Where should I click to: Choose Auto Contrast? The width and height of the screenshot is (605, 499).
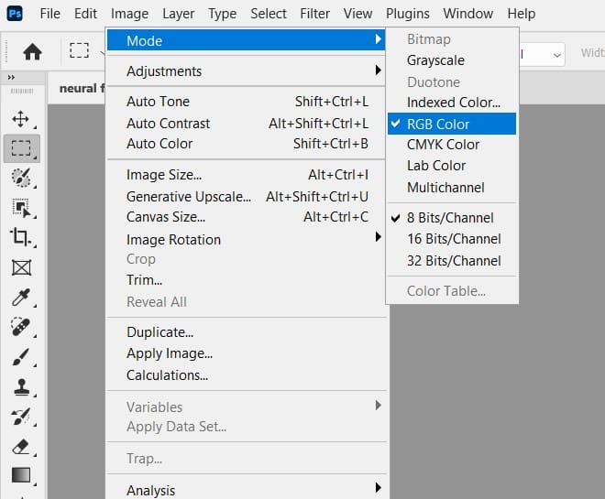click(x=247, y=124)
